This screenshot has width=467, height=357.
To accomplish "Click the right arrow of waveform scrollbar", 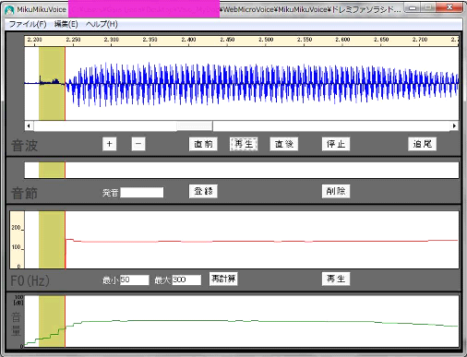I will pos(454,125).
